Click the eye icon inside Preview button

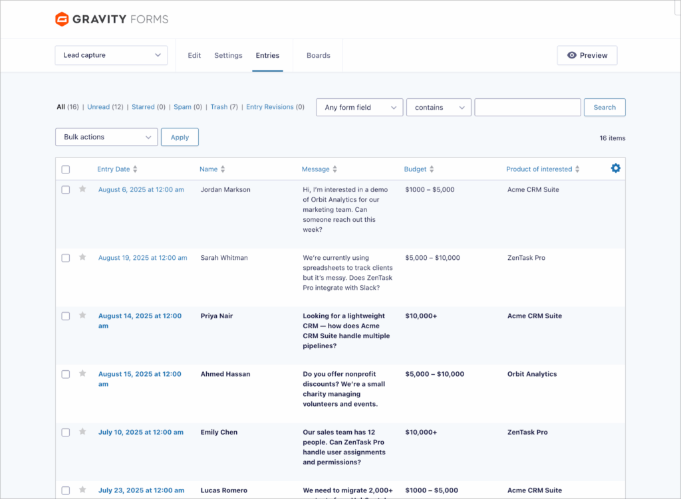573,55
